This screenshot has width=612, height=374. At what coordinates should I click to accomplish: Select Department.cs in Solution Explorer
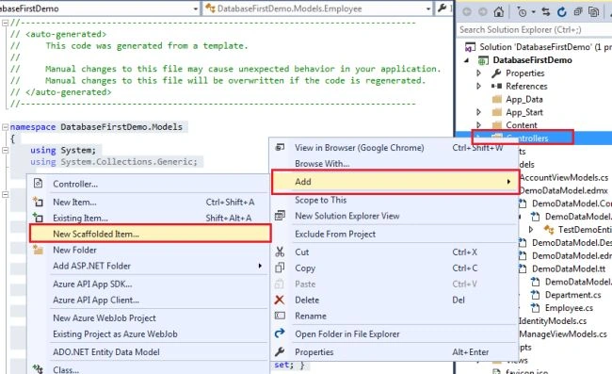573,295
